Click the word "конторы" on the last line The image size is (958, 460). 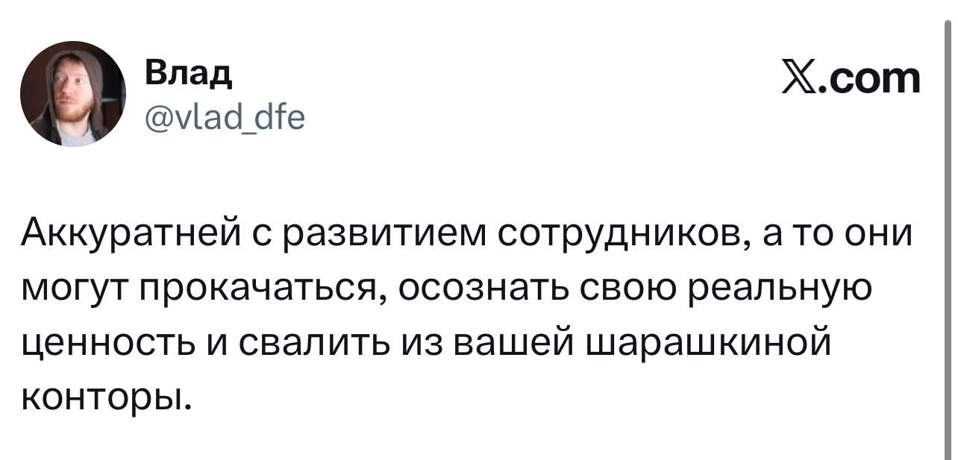(x=101, y=397)
